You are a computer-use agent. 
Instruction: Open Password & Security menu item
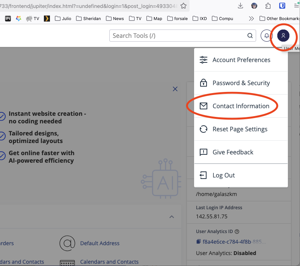point(241,83)
